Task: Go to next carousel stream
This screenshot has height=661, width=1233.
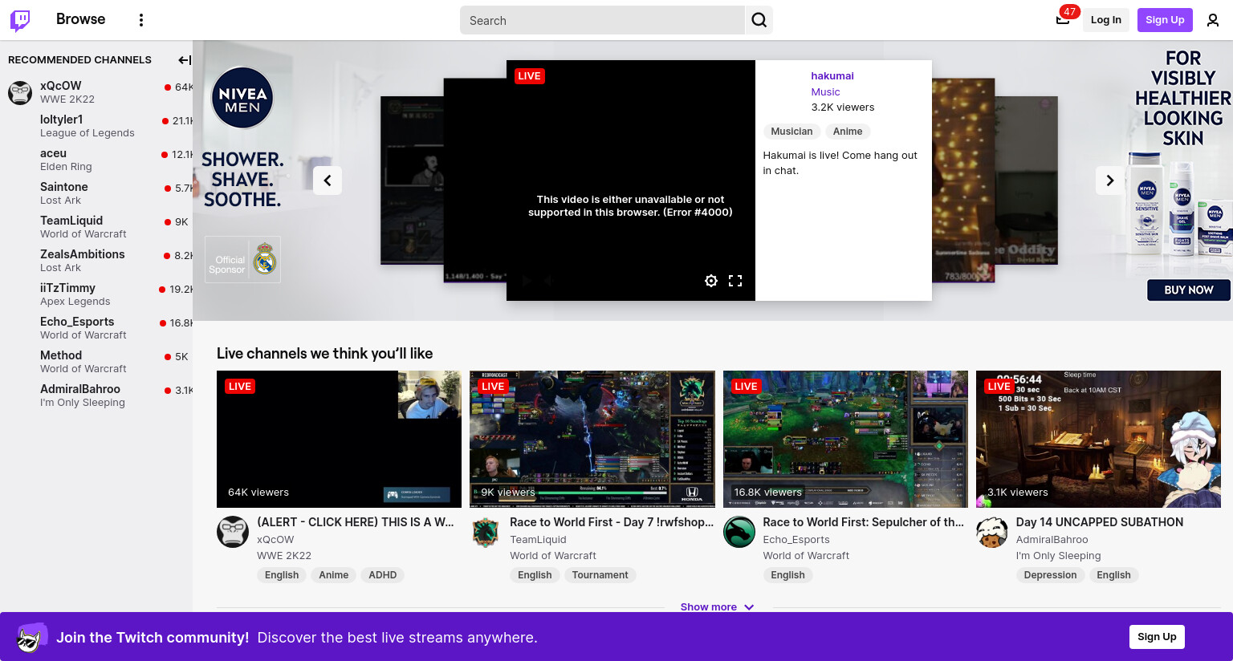Action: click(x=1110, y=180)
